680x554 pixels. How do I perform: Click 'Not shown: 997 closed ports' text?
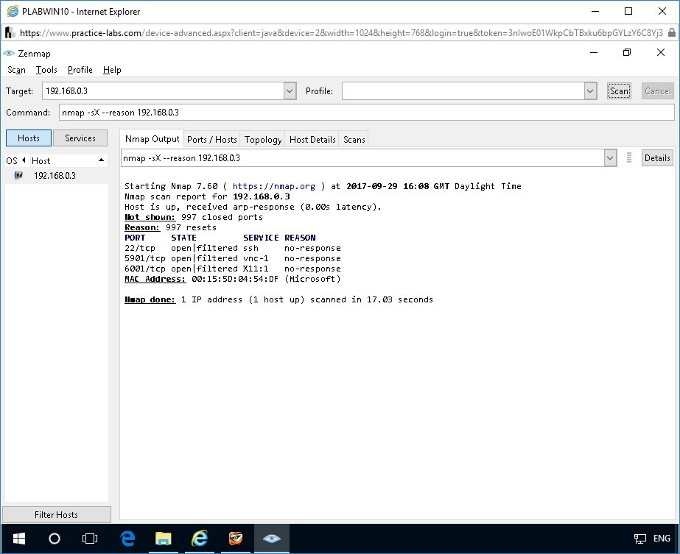pyautogui.click(x=194, y=218)
